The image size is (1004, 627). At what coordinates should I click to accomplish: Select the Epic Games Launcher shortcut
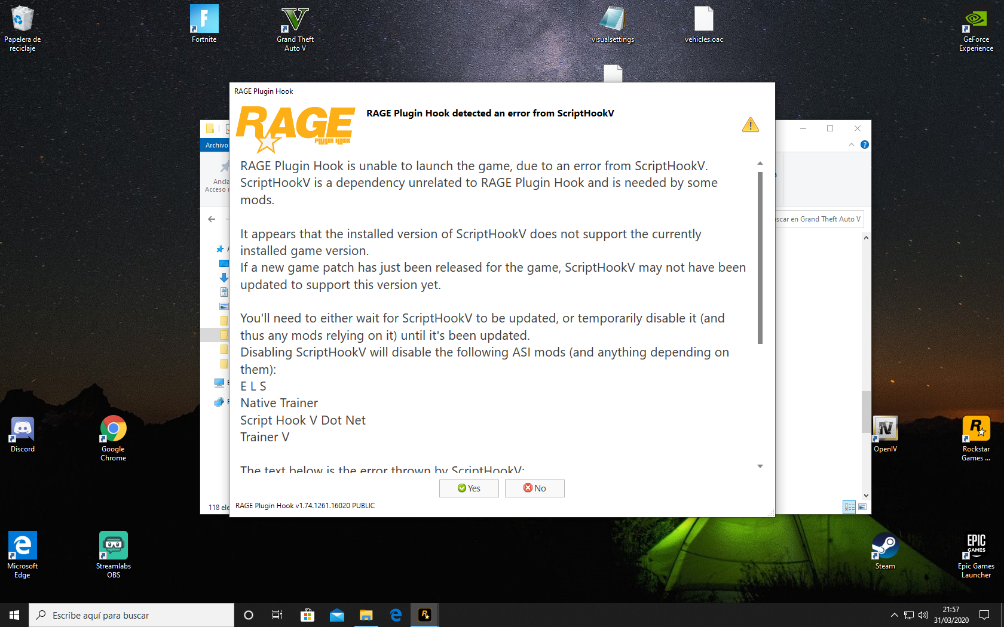977,555
